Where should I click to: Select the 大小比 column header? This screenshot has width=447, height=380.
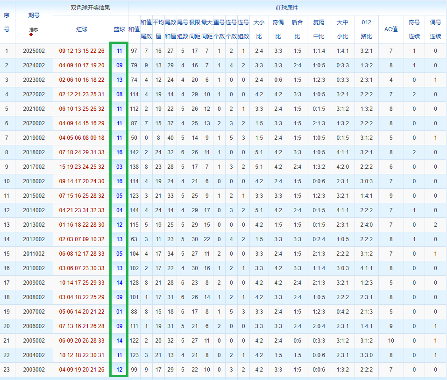[x=259, y=29]
